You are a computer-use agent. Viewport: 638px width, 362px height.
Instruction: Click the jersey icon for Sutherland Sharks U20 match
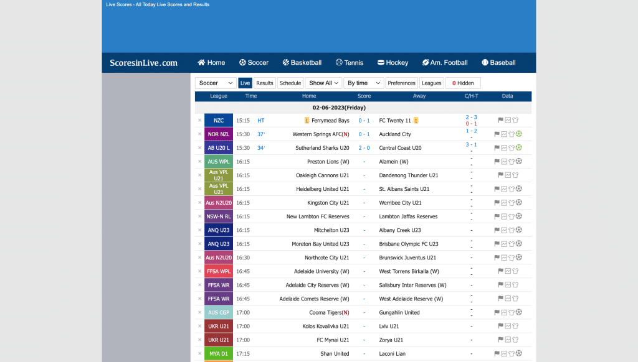coord(512,147)
